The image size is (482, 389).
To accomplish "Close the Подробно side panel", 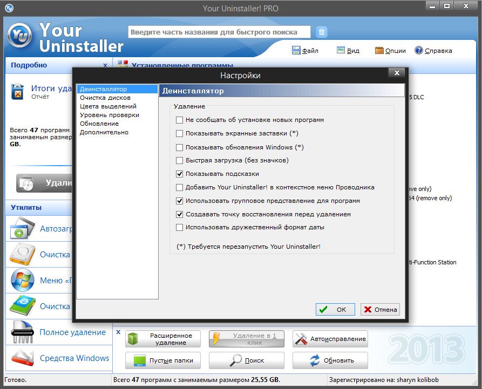I will coord(105,65).
